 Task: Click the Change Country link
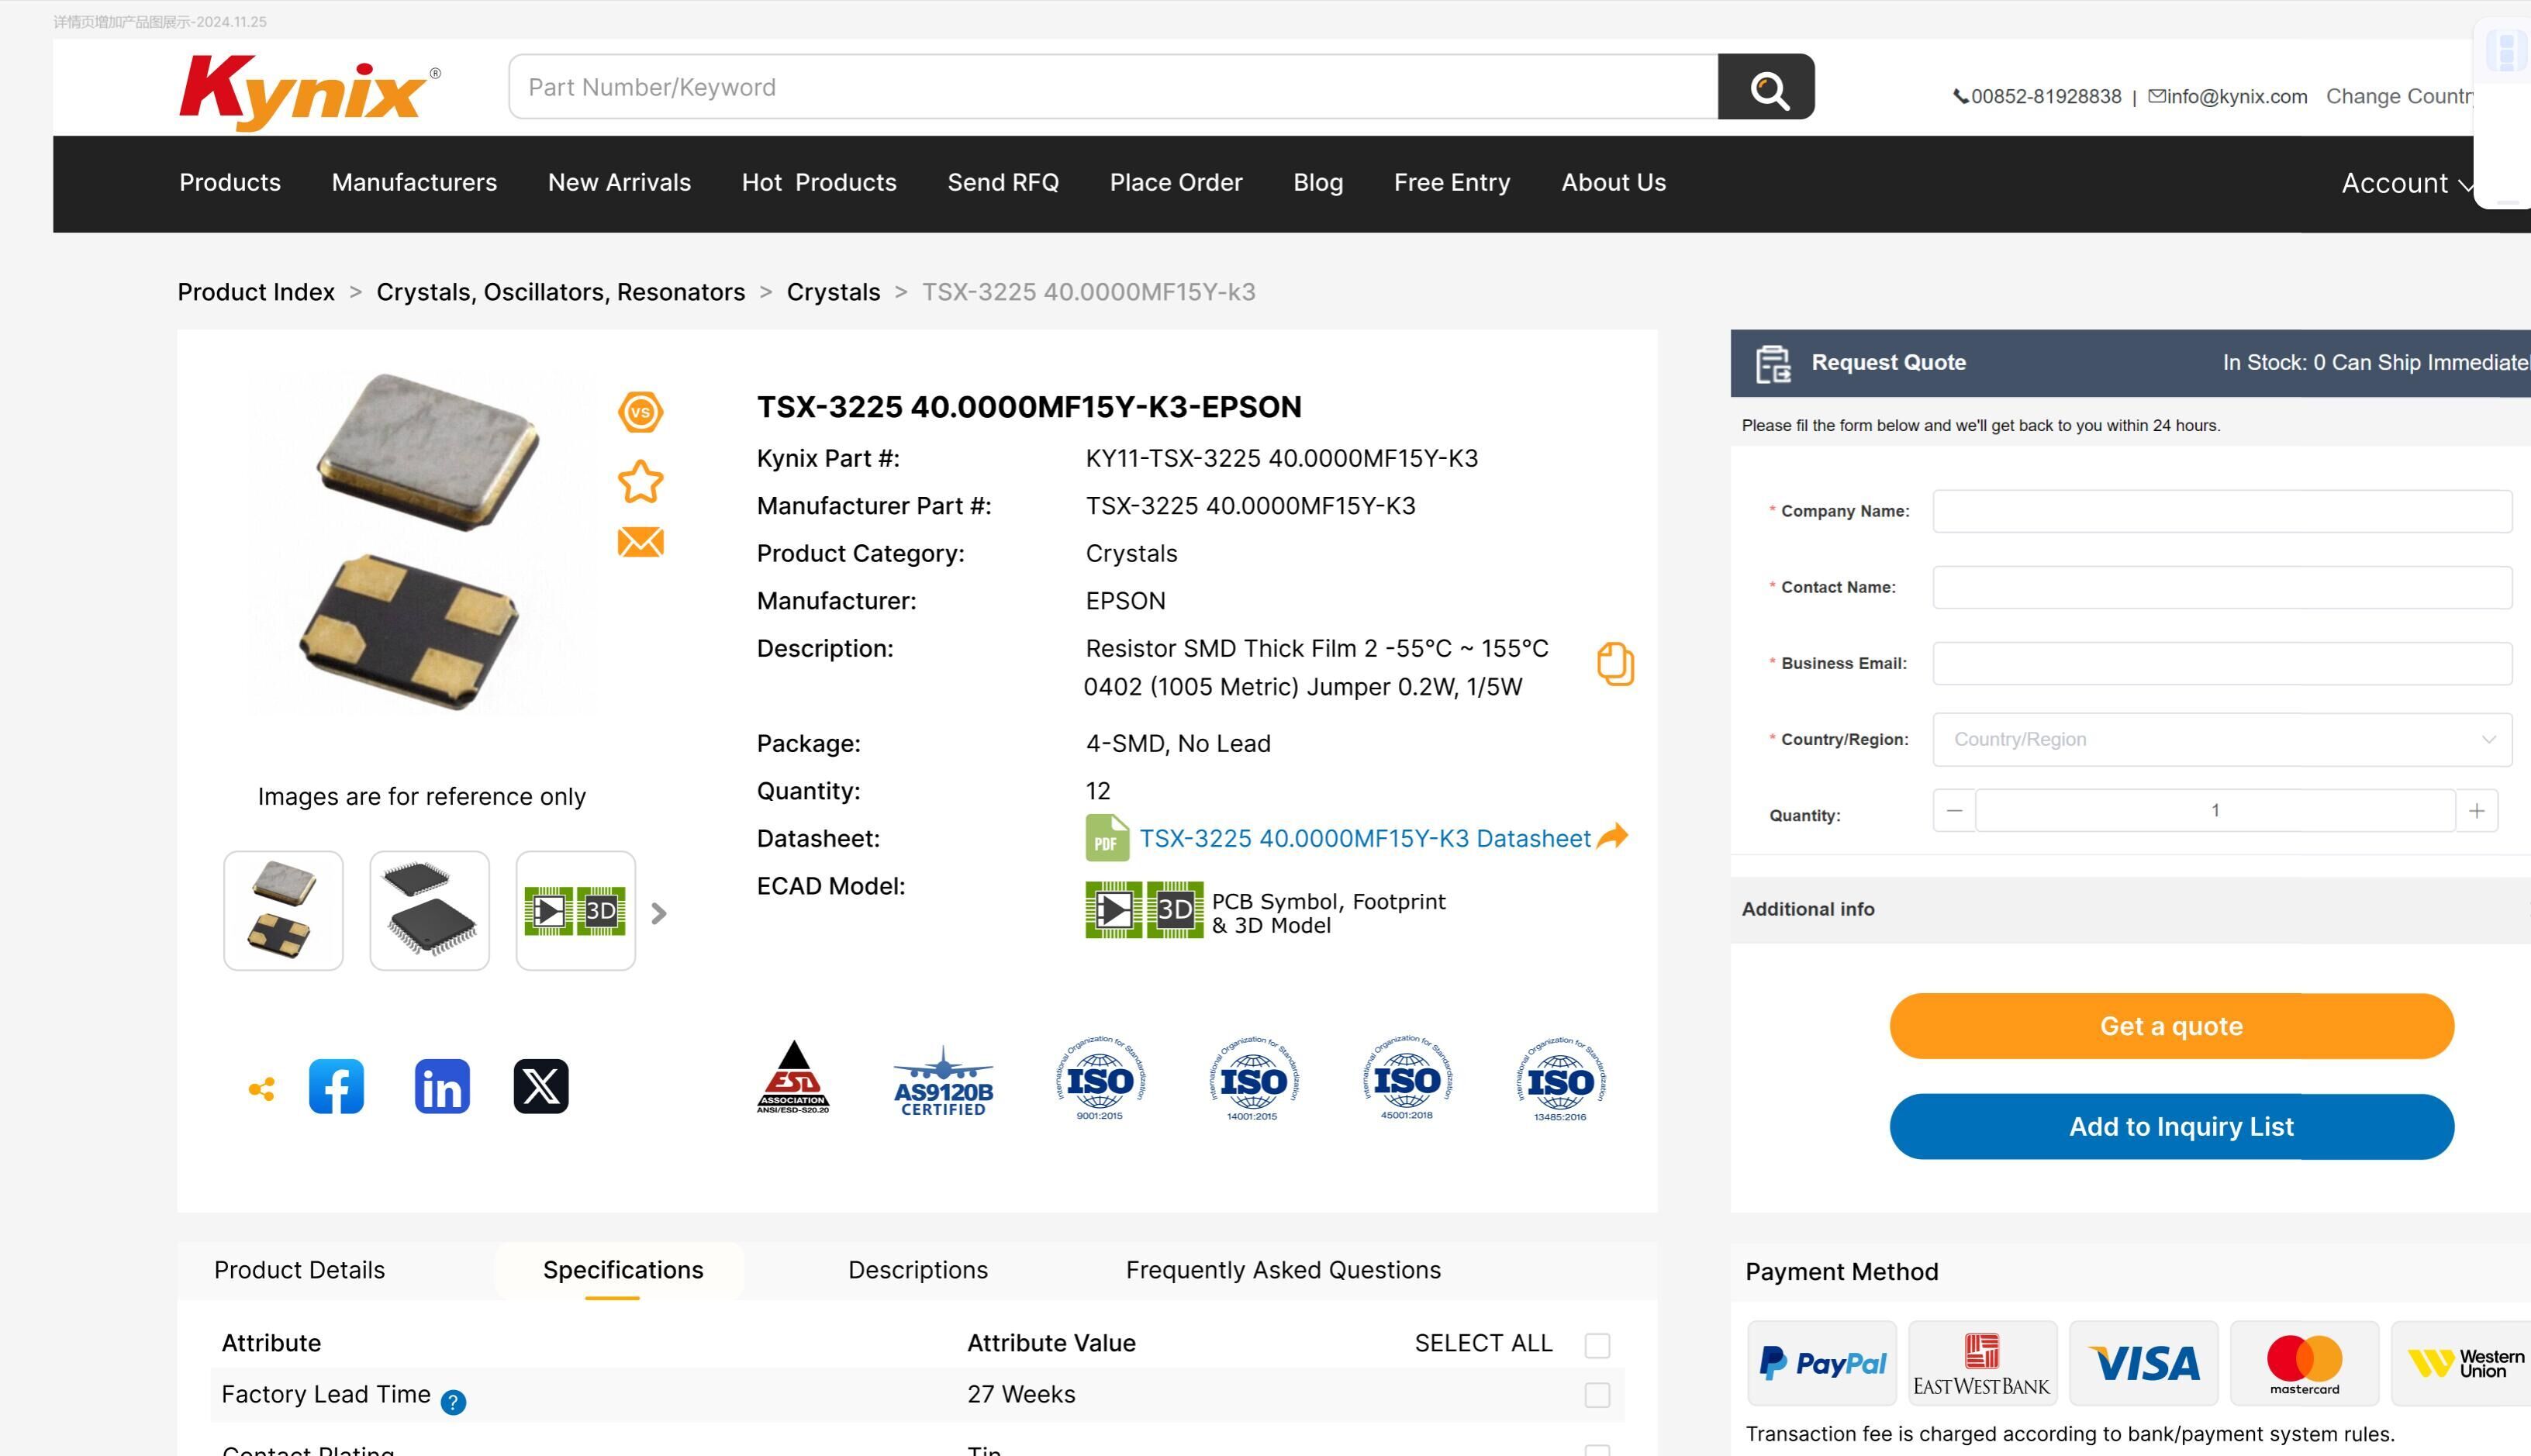(2399, 96)
